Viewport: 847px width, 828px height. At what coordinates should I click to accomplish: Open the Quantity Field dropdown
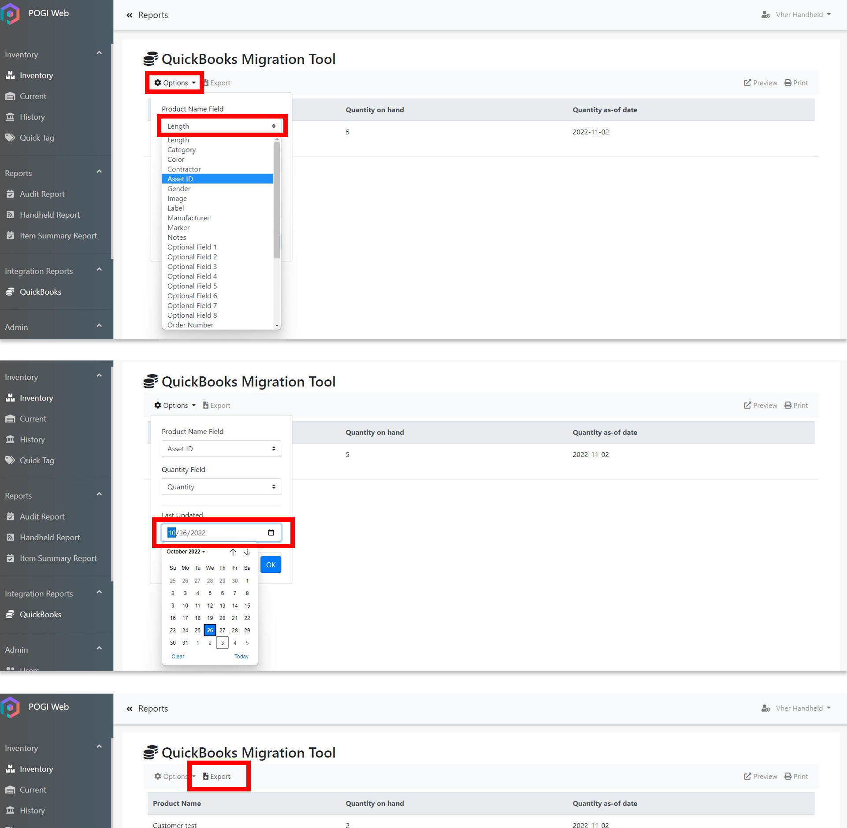click(x=221, y=487)
